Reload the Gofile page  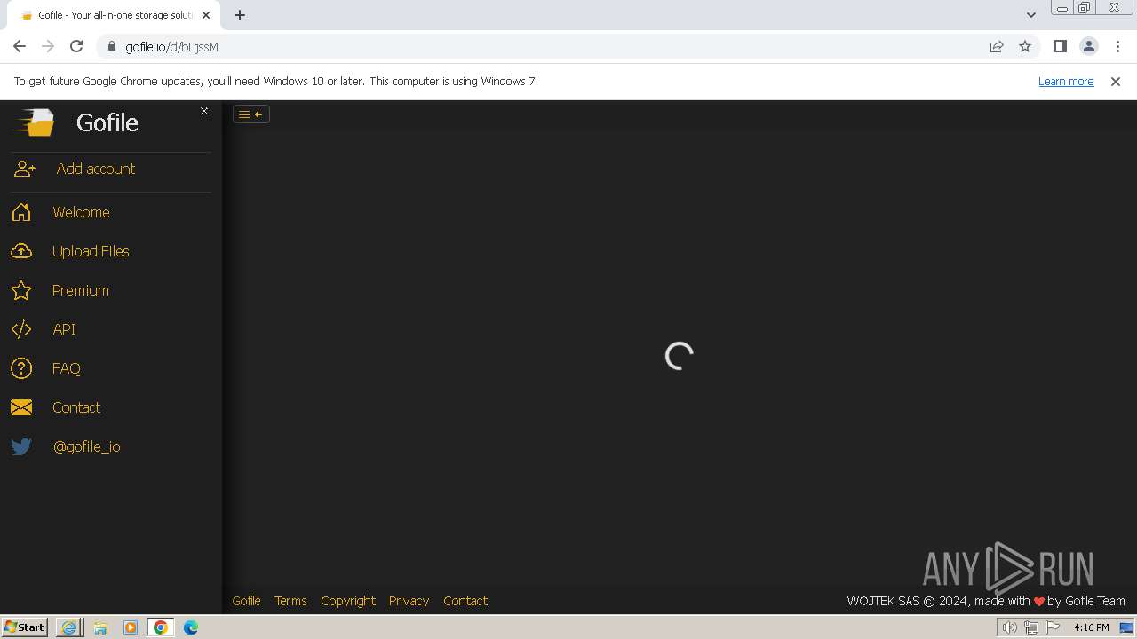[76, 46]
